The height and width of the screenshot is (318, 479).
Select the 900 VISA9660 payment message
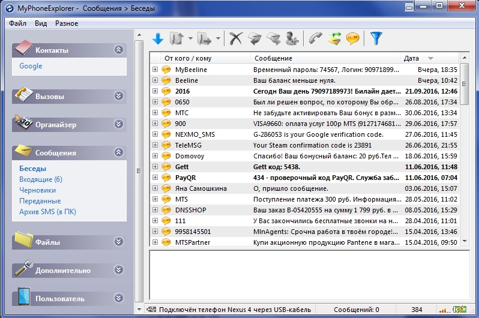(305, 124)
